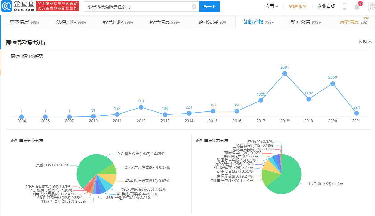Open the 历史信息 VIP tab
Image resolution: width=375 pixels, height=216 pixels.
tap(353, 22)
